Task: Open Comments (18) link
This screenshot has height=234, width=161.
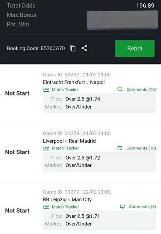Action: pos(141,148)
